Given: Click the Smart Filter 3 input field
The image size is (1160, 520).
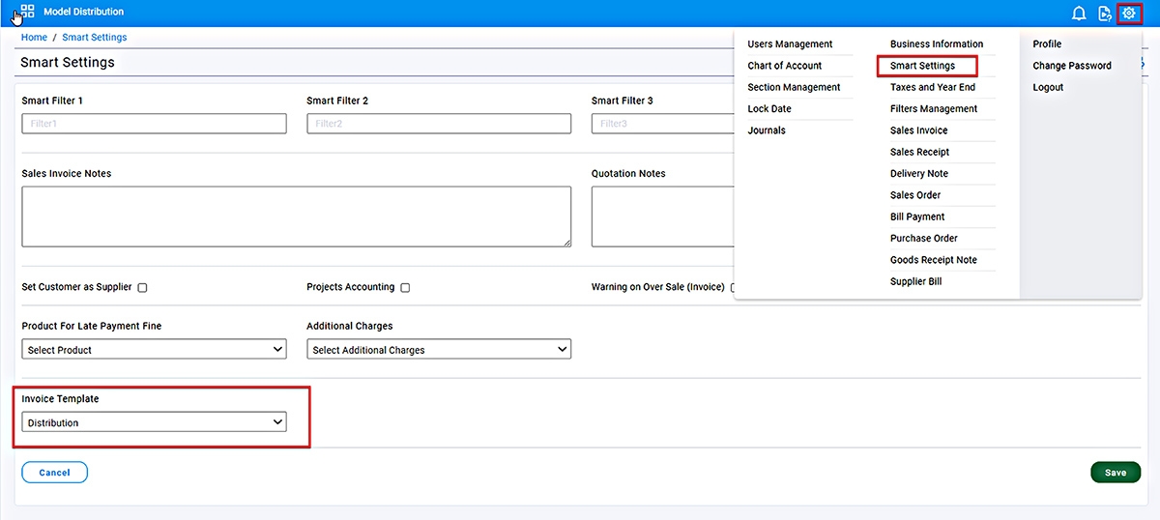Looking at the screenshot, I should click(663, 124).
